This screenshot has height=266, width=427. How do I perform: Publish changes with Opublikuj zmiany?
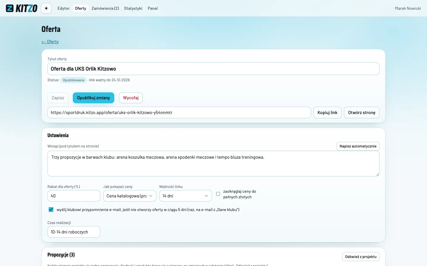[93, 98]
